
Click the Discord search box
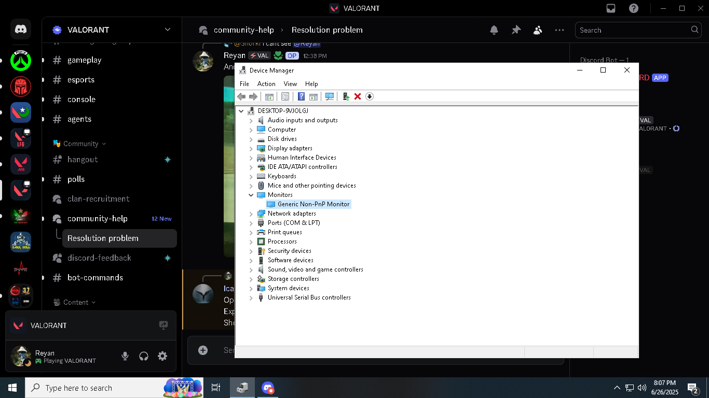point(639,30)
